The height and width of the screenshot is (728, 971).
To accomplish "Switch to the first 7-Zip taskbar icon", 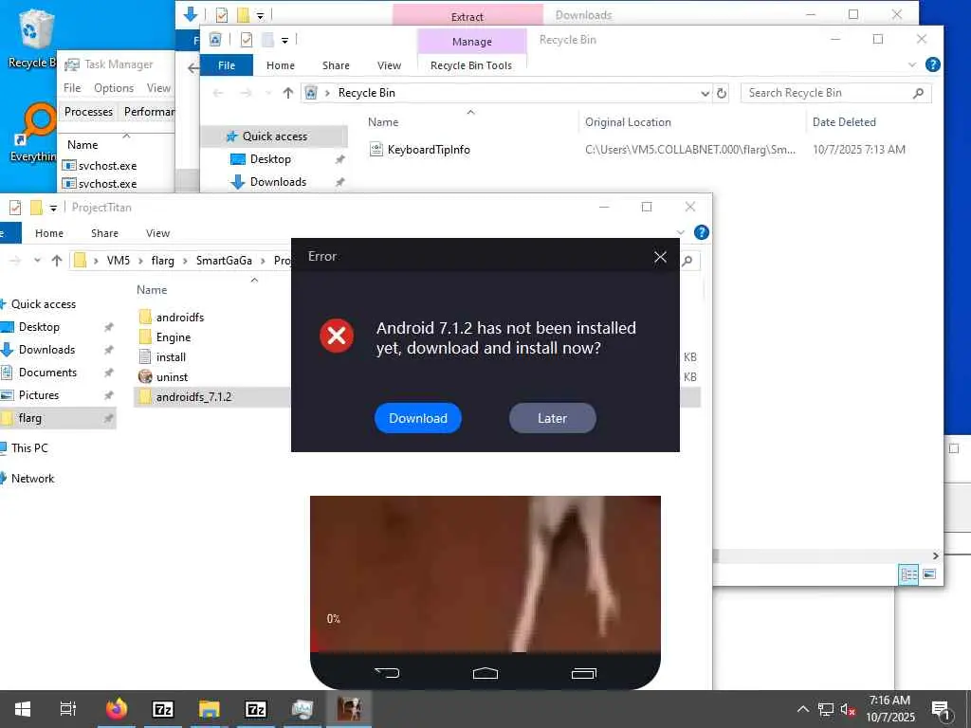I will [163, 709].
